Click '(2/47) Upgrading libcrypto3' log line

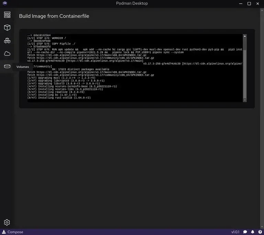66,81
